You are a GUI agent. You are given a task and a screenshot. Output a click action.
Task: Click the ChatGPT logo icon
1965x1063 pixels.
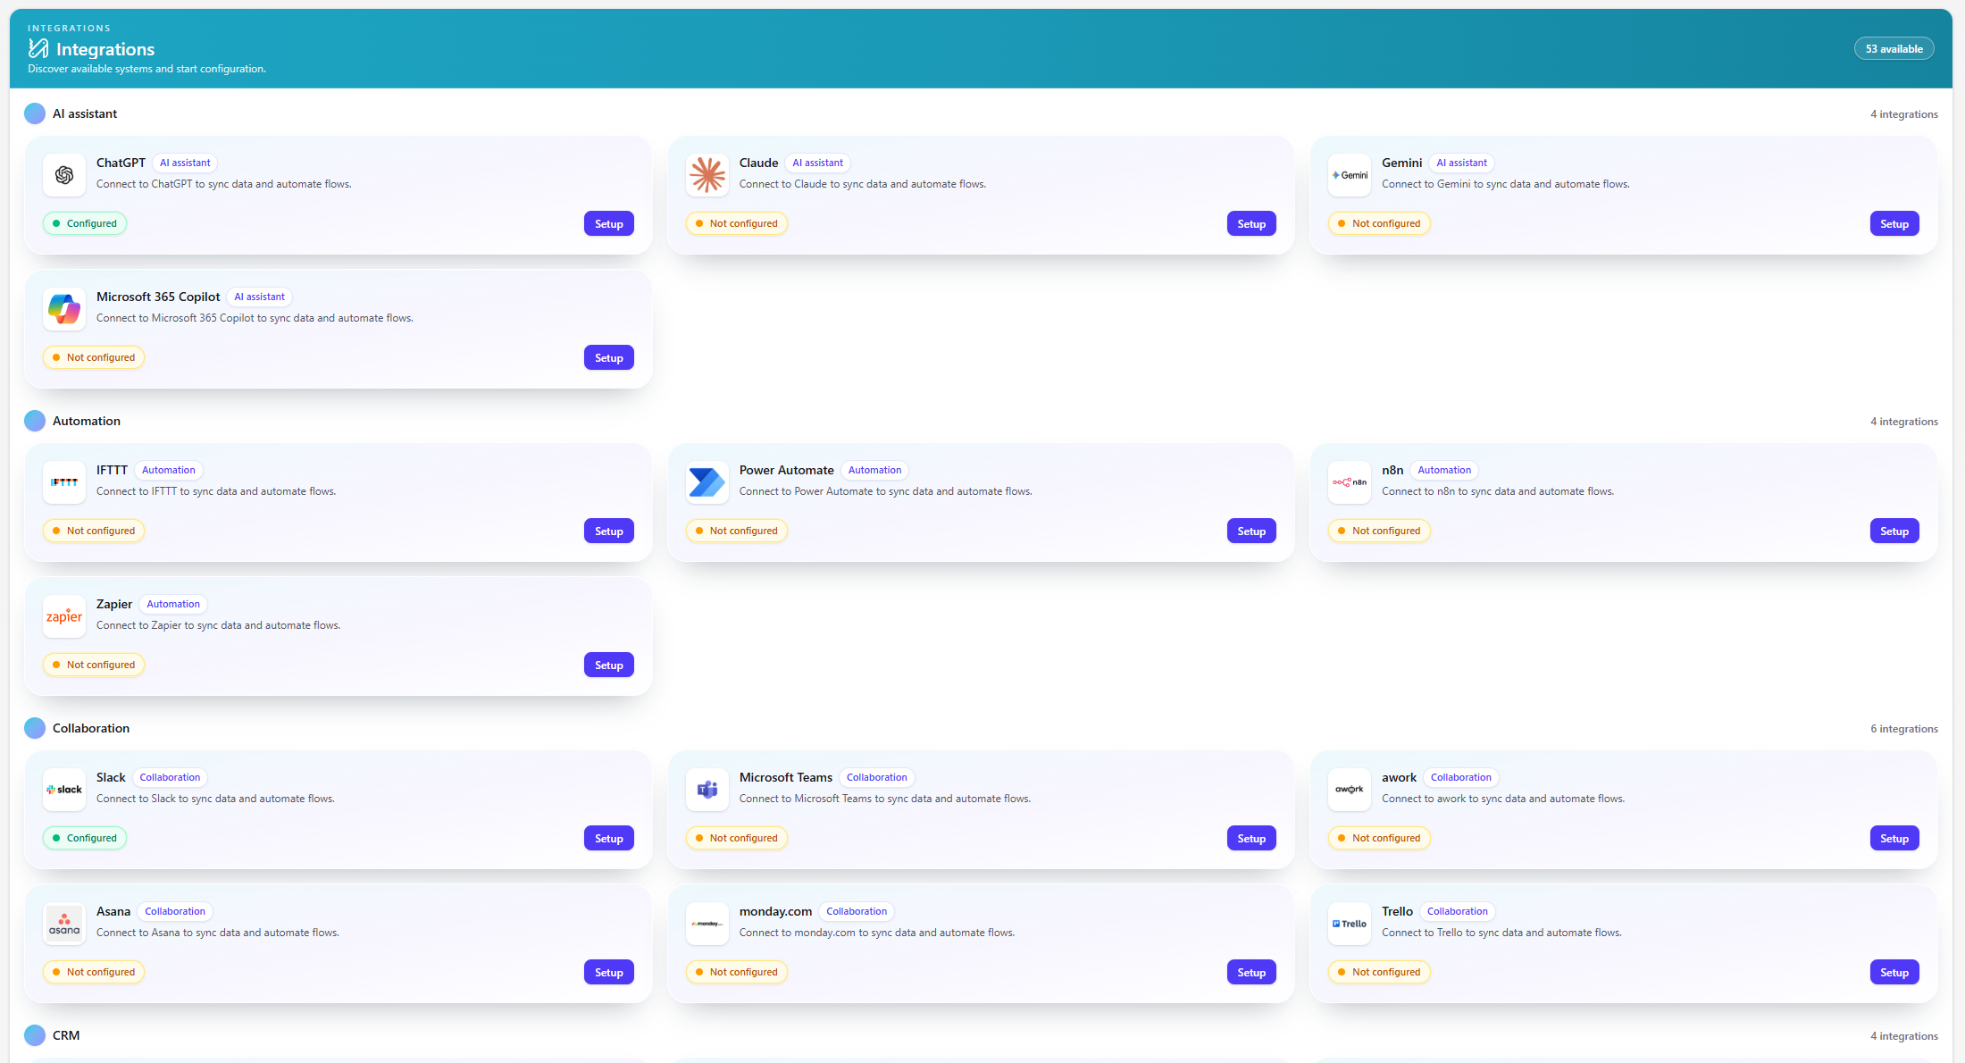(x=64, y=175)
